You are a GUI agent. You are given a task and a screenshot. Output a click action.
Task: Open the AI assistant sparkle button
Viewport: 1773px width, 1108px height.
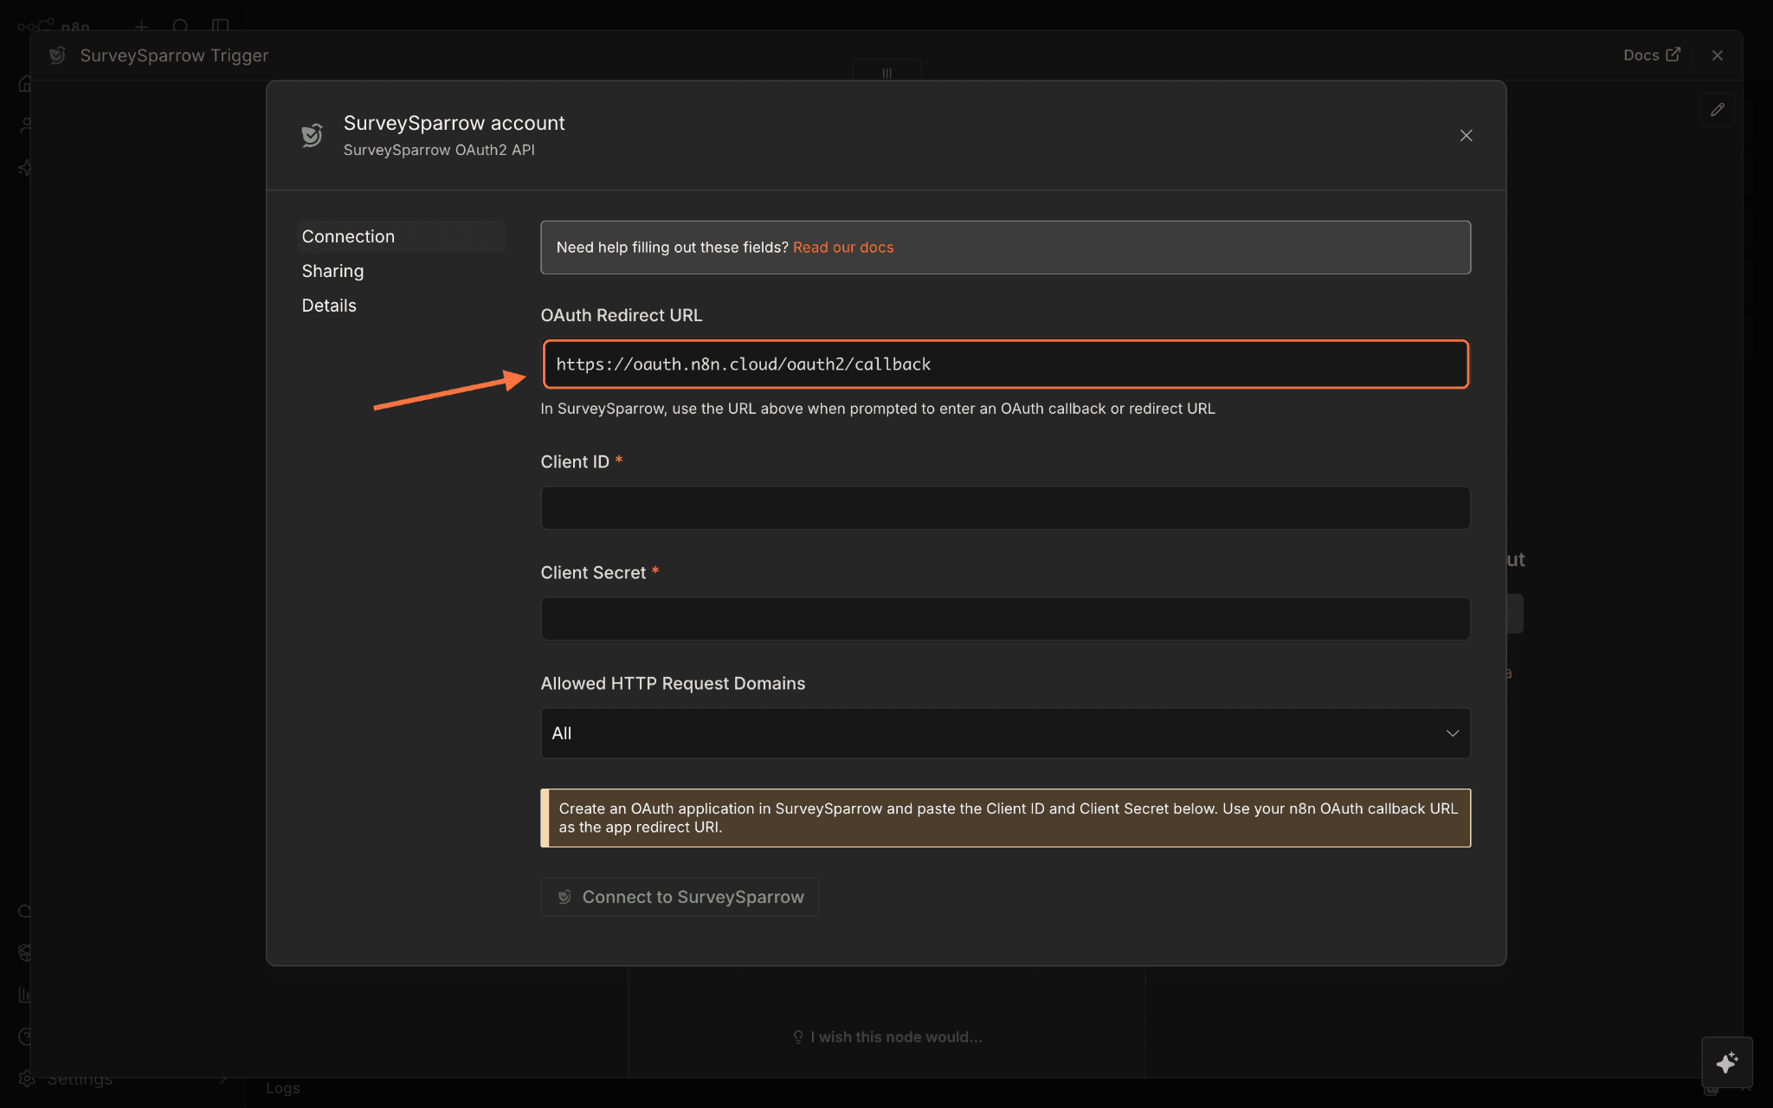coord(1727,1062)
